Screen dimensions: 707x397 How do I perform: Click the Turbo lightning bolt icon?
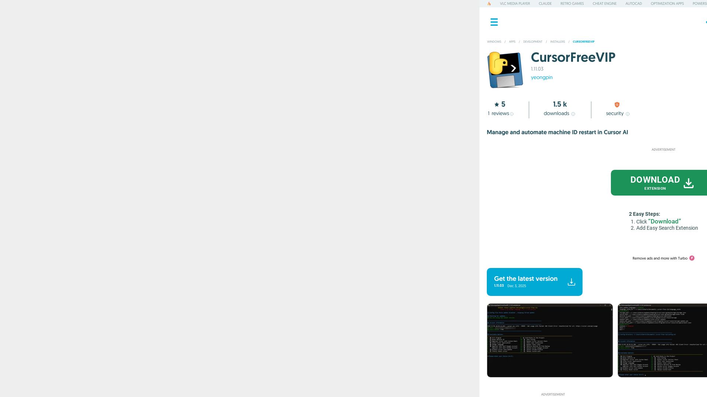(x=692, y=258)
